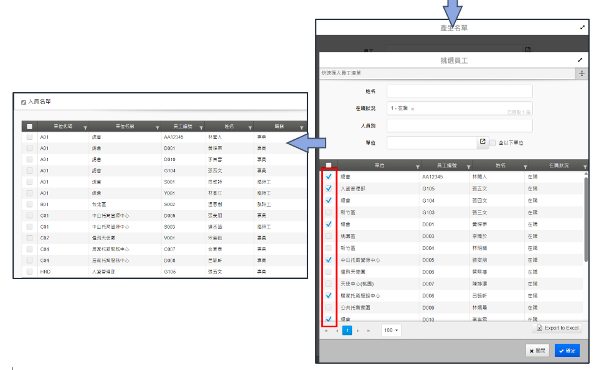
Task: Remove the '1 - 在職' tag
Action: pos(412,109)
